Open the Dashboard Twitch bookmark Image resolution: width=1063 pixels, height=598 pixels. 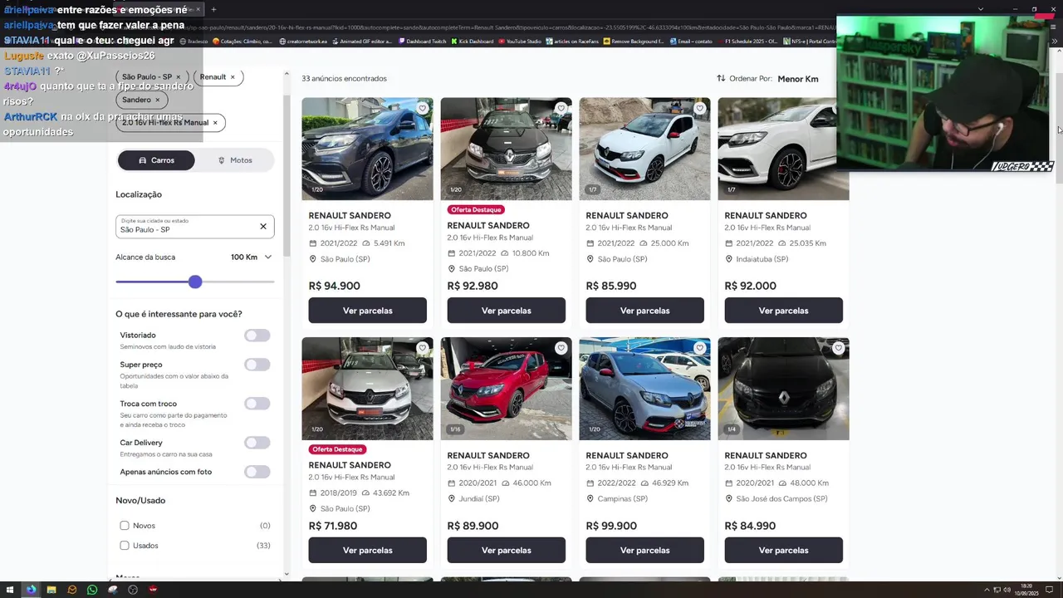[x=421, y=42]
